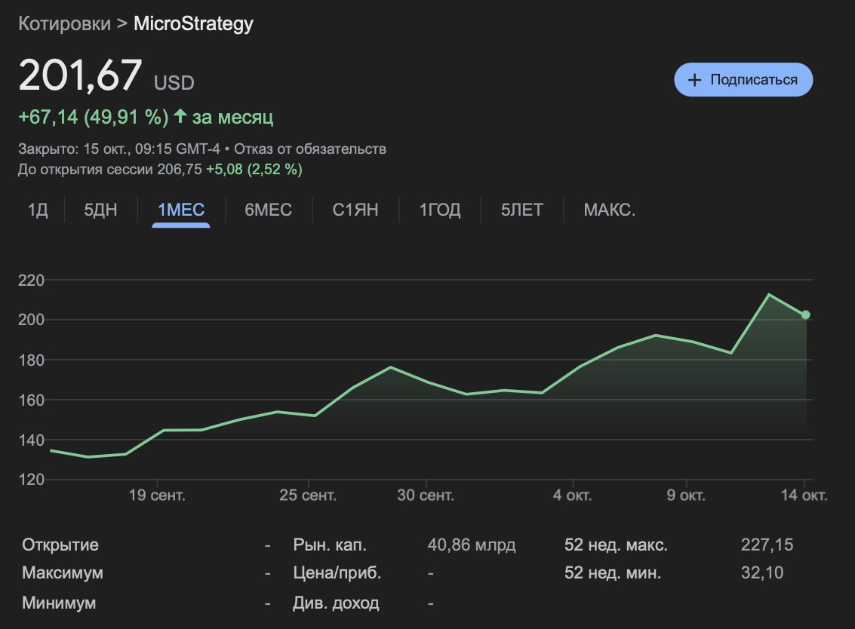Click the +67,14 (49,91 %) monthly change

pos(94,117)
